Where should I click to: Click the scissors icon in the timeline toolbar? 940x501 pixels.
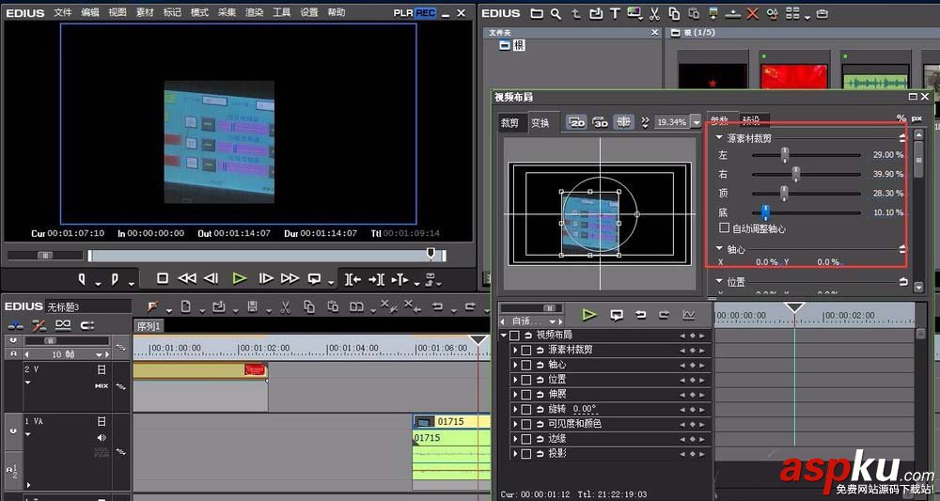pyautogui.click(x=284, y=306)
